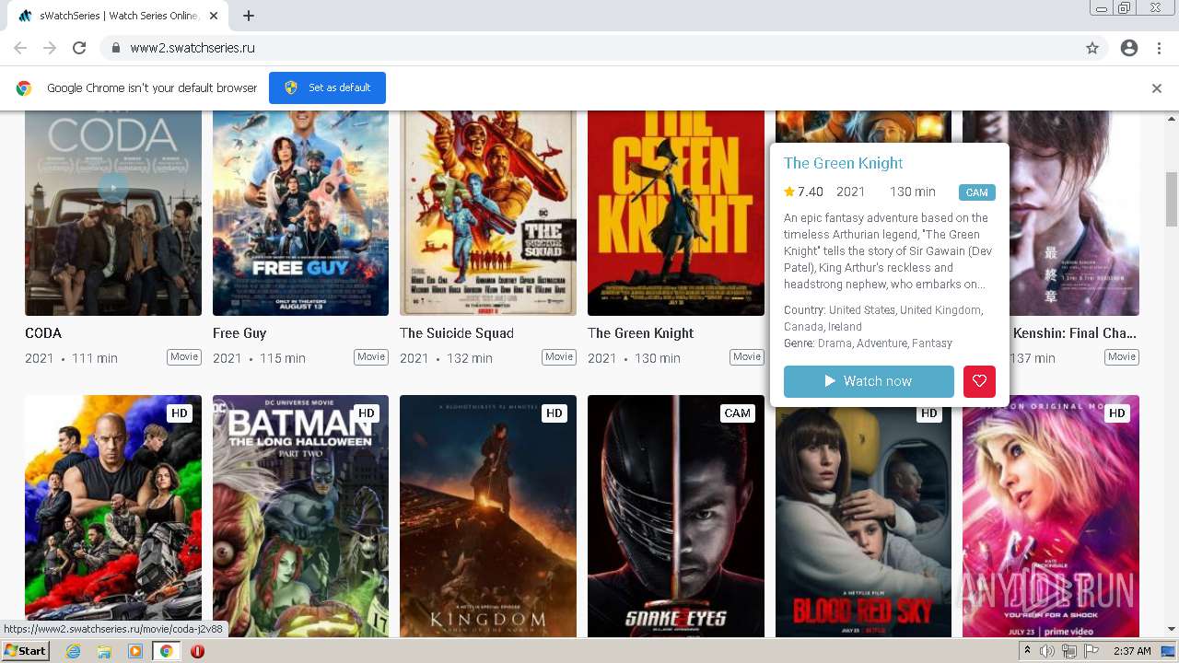Play button overlay on CODA poster
Image resolution: width=1179 pixels, height=663 pixels.
113,187
